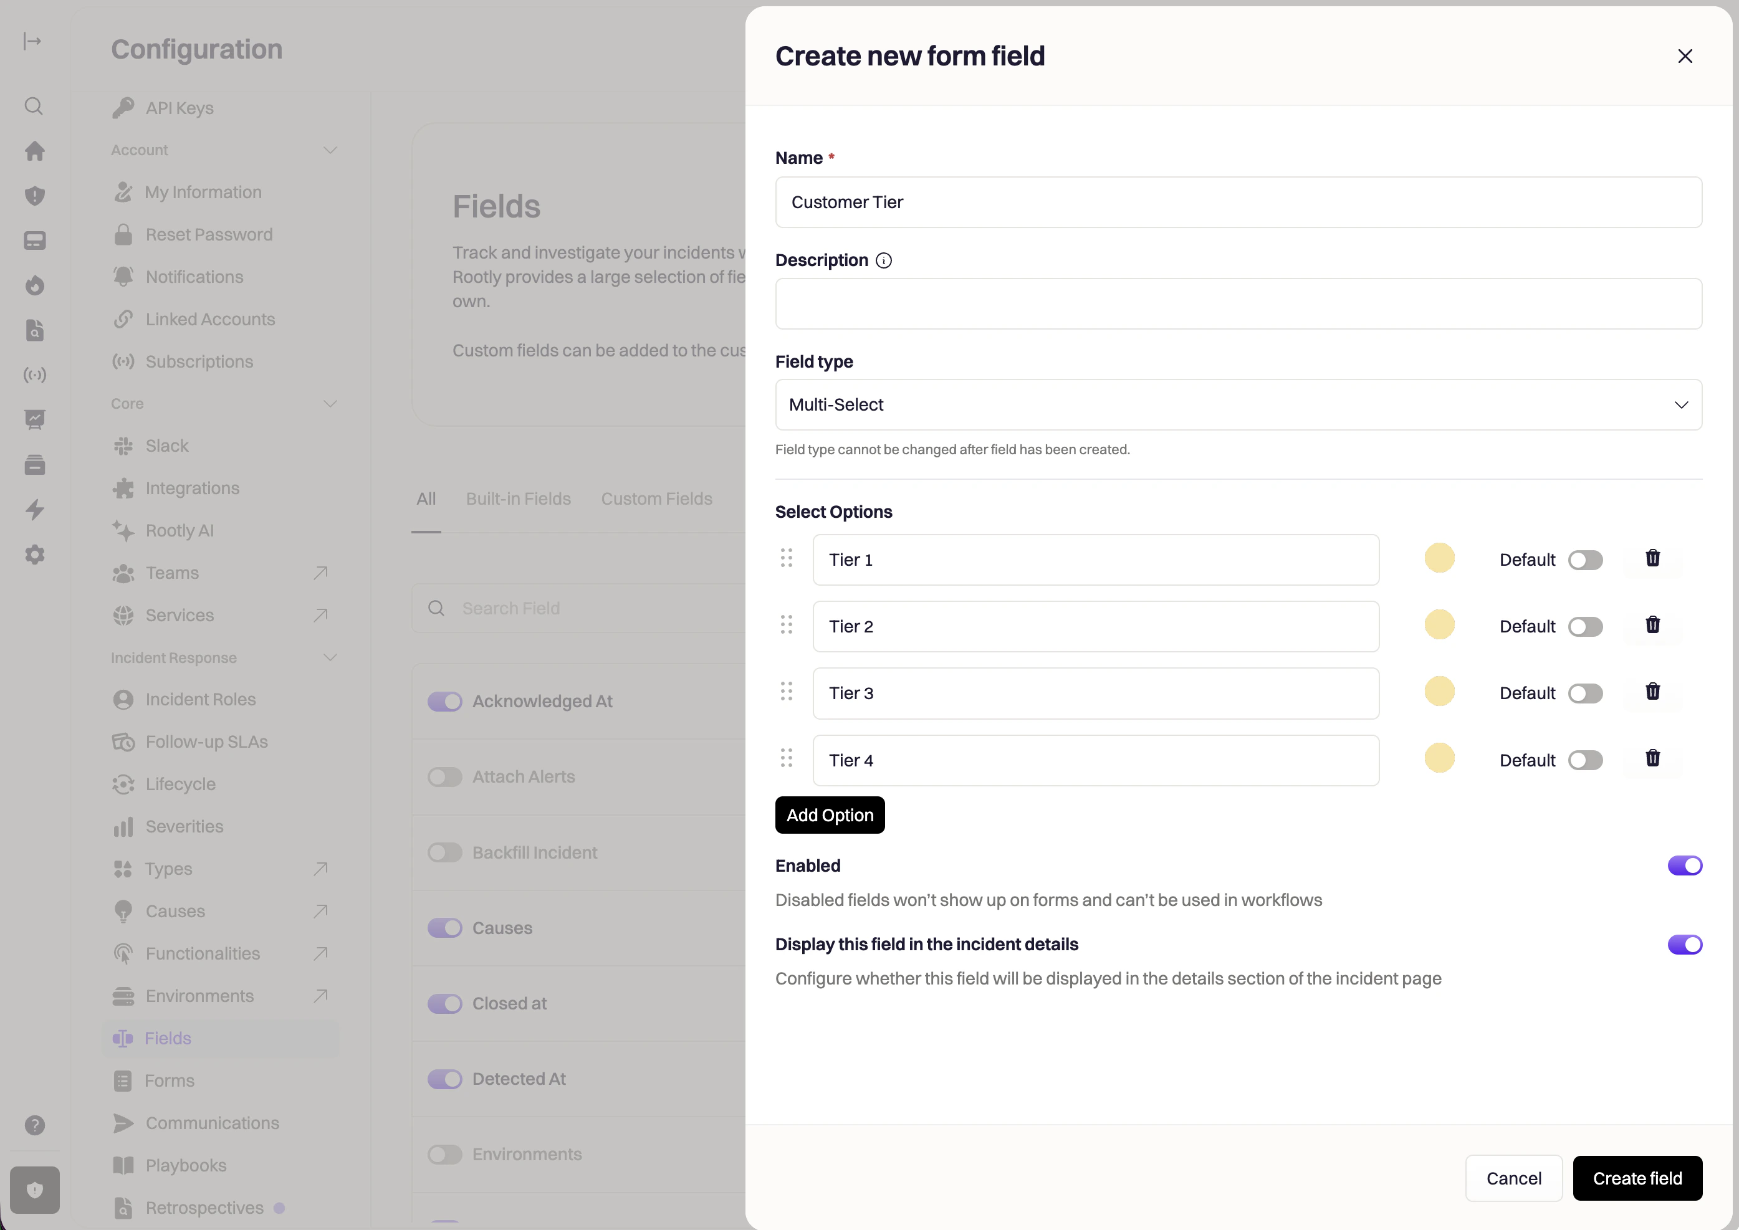Click the Description input field

tap(1238, 303)
